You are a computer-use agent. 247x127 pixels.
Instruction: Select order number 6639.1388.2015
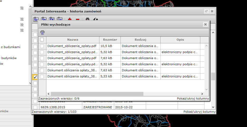61,107
